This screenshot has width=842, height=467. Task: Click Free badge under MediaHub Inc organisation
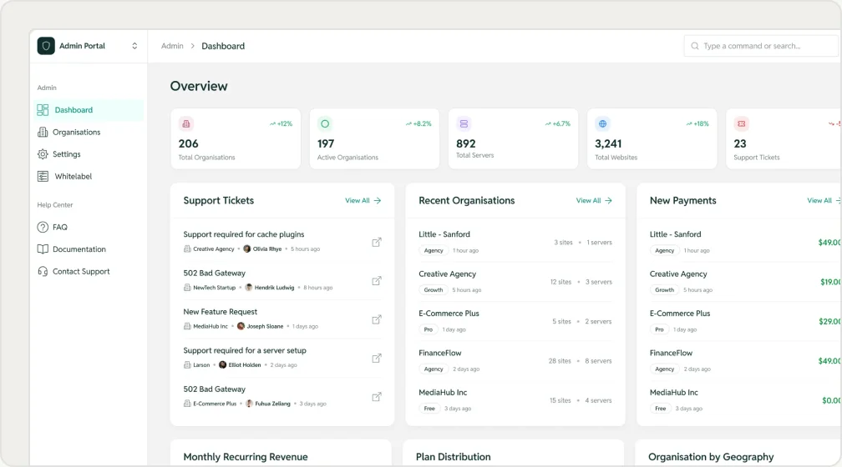429,409
